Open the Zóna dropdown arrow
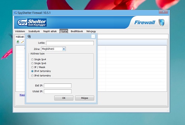The image size is (185, 125). [x=64, y=49]
